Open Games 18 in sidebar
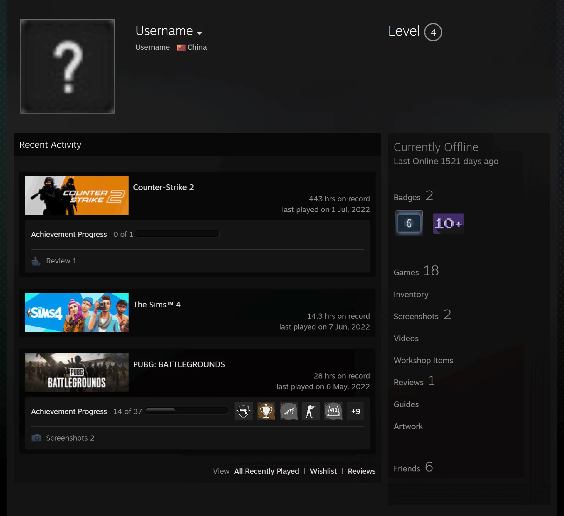The height and width of the screenshot is (516, 564). (416, 271)
